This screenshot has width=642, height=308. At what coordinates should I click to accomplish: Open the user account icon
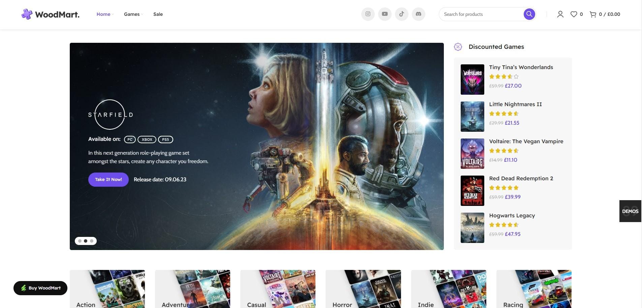click(x=560, y=14)
